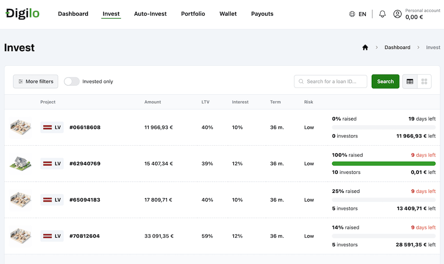Viewport: 444px width, 264px height.
Task: Click the Latvia flag on loan #06618608
Action: 47,127
